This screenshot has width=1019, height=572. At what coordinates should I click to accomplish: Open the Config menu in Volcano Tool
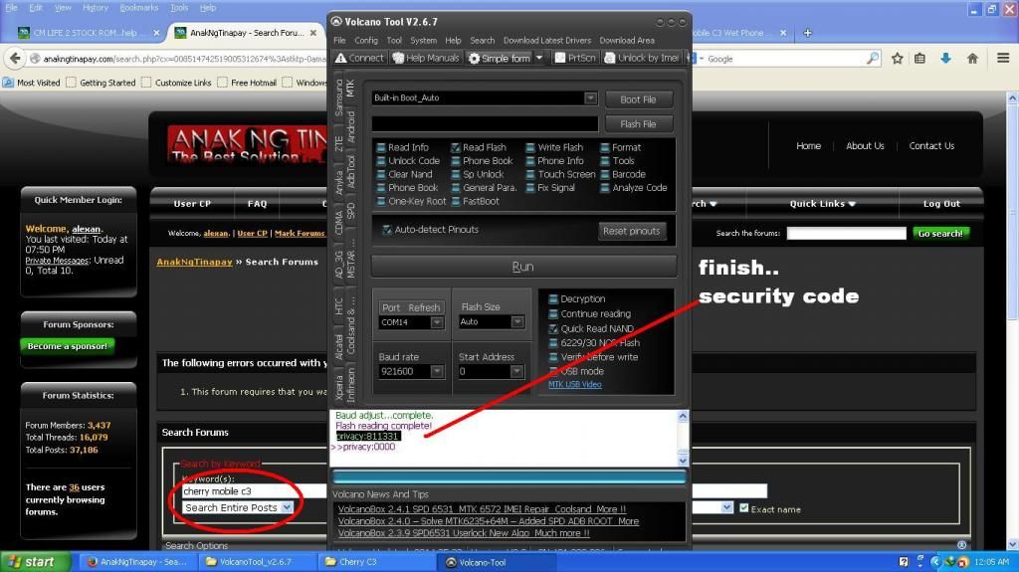[x=366, y=41]
